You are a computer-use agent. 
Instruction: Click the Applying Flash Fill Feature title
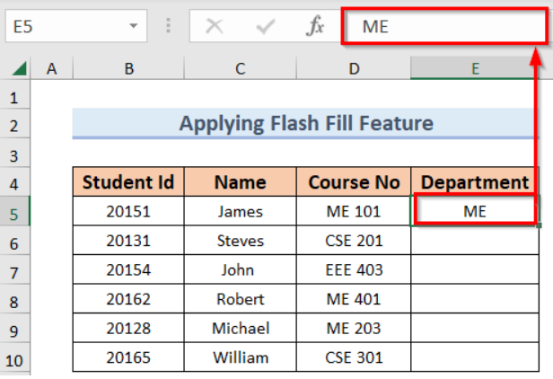pyautogui.click(x=306, y=123)
